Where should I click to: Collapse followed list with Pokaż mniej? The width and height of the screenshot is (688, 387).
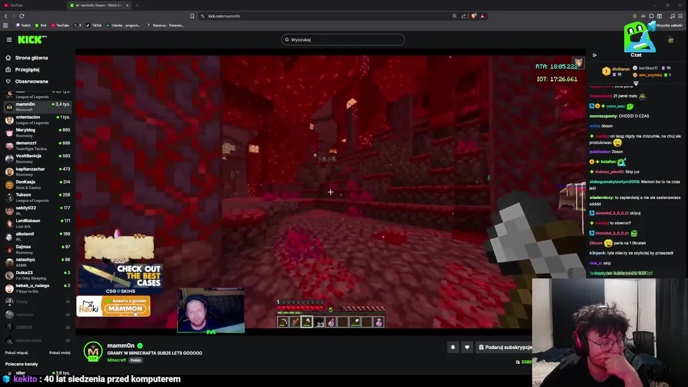[60, 353]
